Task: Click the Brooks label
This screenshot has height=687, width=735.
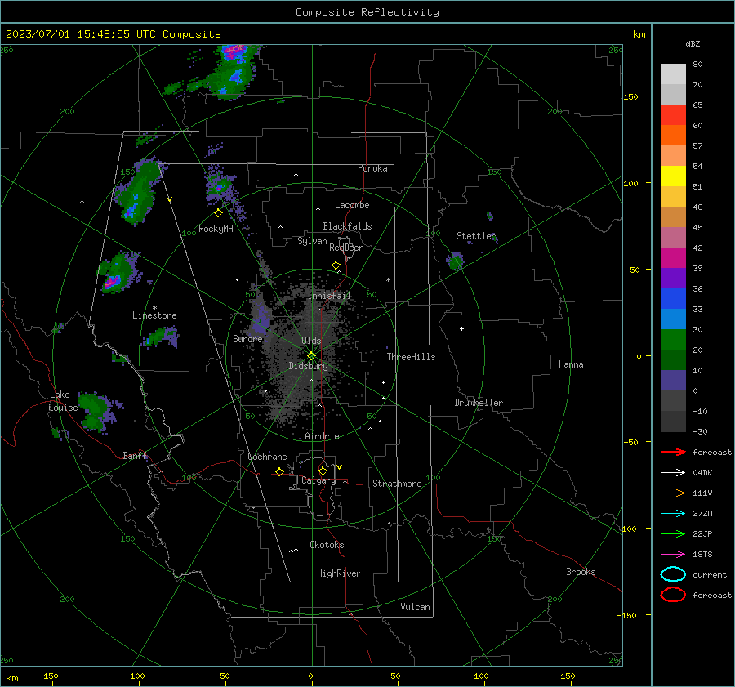Action: click(581, 572)
